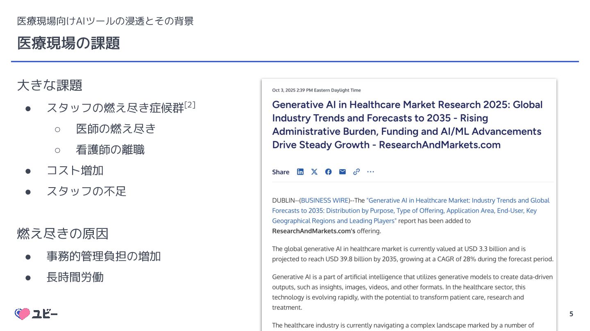This screenshot has height=331, width=590.
Task: Open more share options ellipsis
Action: (370, 172)
